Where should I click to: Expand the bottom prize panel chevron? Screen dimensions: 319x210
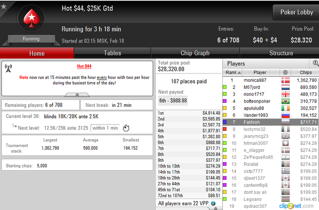pos(216,208)
